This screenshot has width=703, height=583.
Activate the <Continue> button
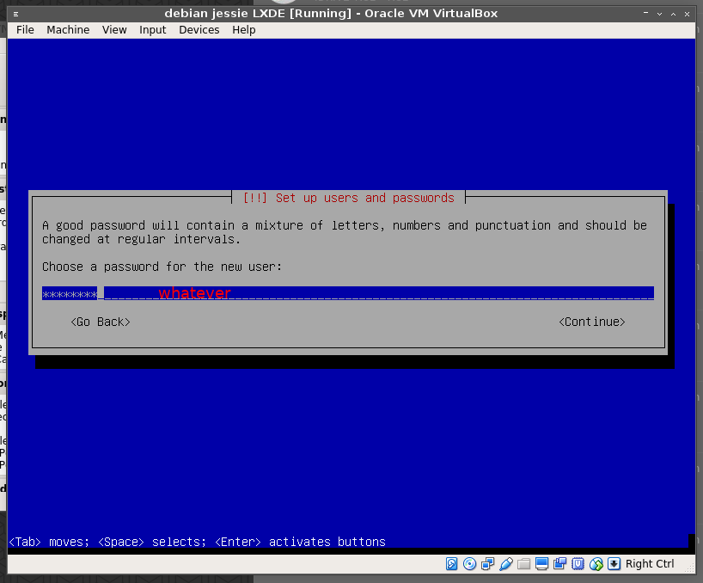click(x=592, y=322)
